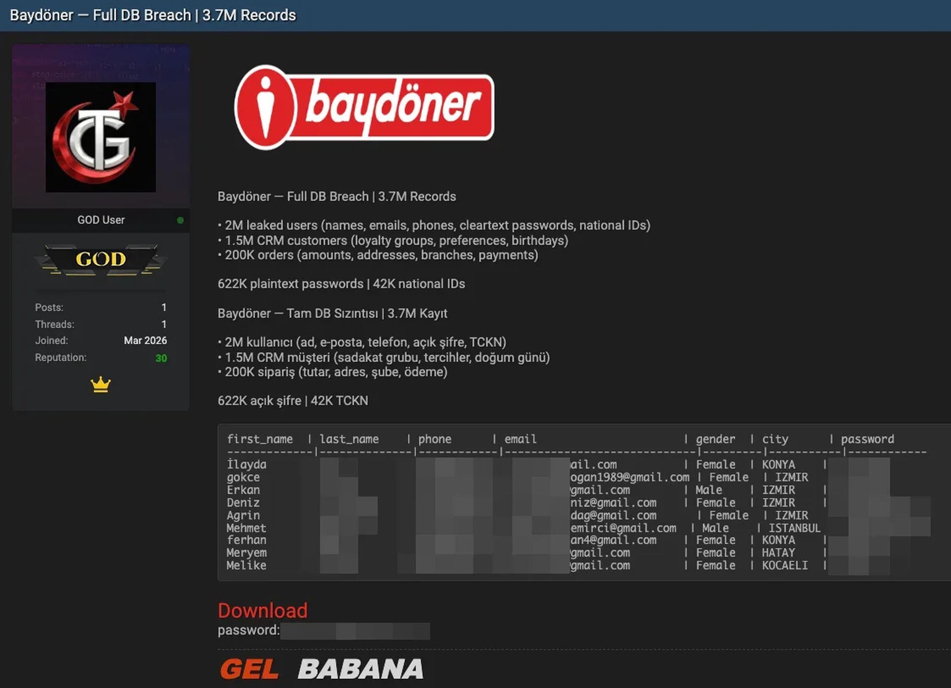The height and width of the screenshot is (688, 951).
Task: Click the red Download link
Action: [263, 610]
